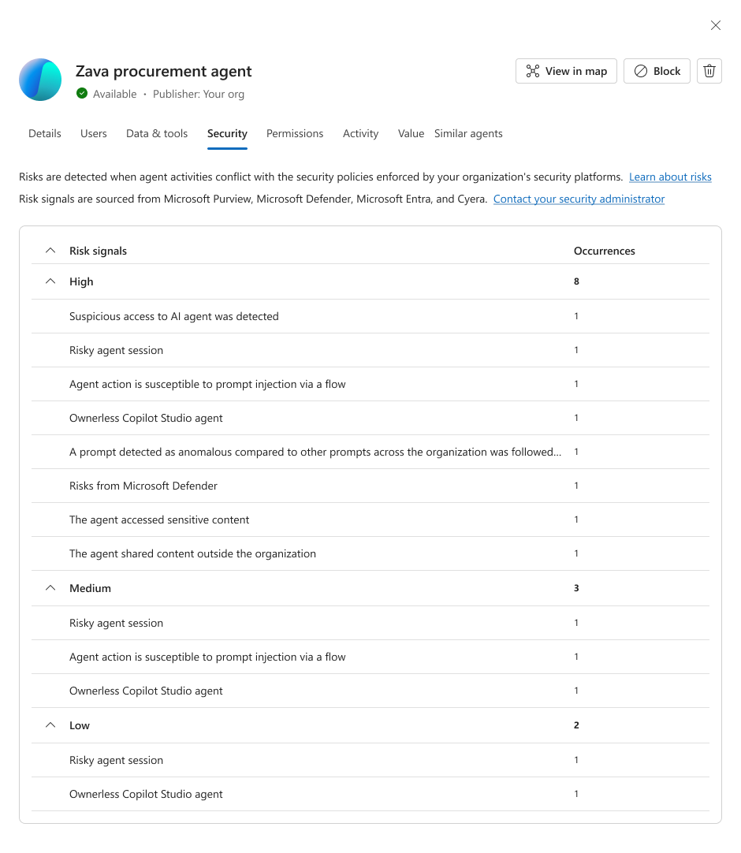Go to the Permissions tab

click(294, 134)
